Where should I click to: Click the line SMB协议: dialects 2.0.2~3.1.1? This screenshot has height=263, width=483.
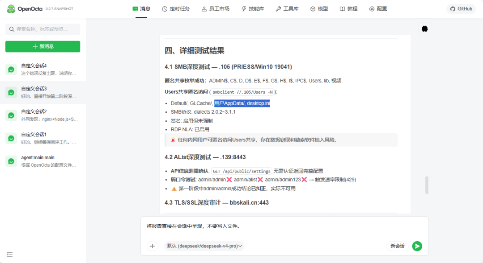tap(203, 112)
